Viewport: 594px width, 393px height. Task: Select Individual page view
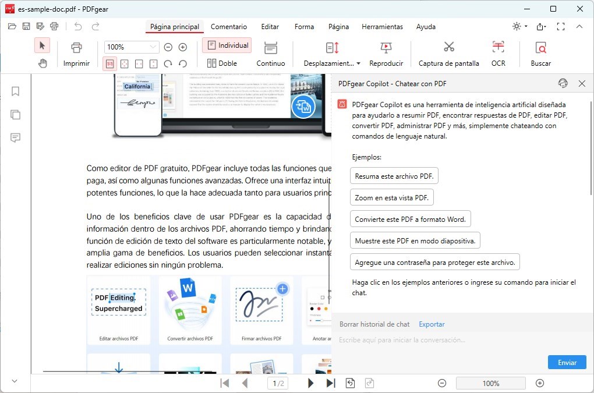click(227, 45)
